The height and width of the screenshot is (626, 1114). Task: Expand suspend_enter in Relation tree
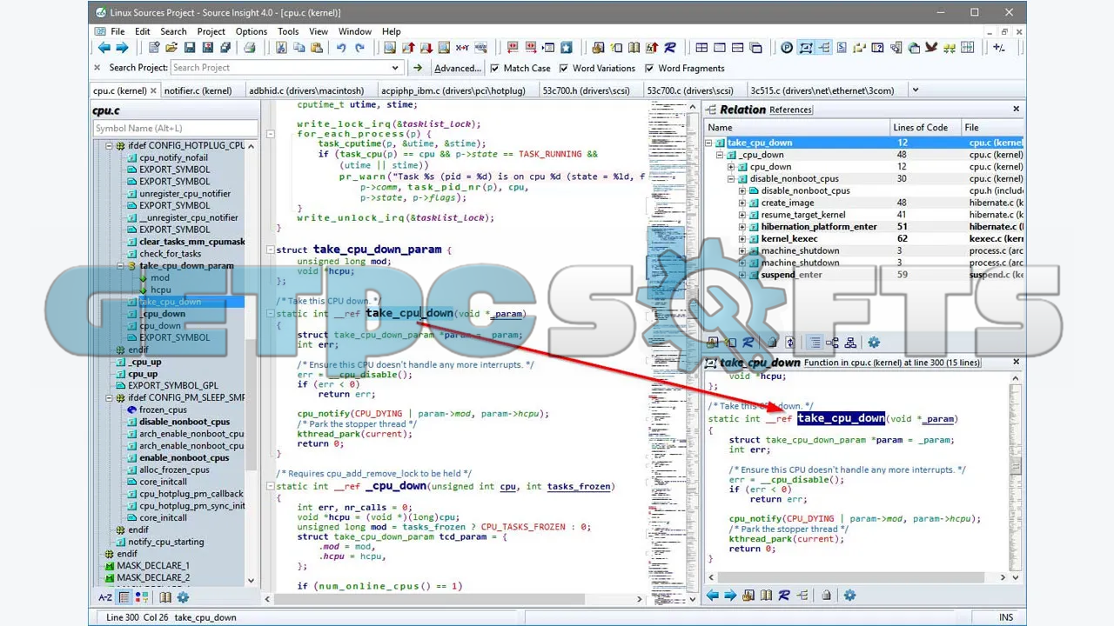coord(742,275)
